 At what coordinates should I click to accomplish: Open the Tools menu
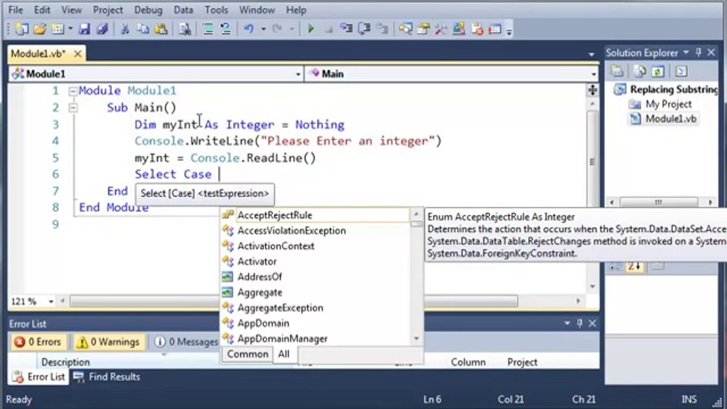pyautogui.click(x=216, y=10)
